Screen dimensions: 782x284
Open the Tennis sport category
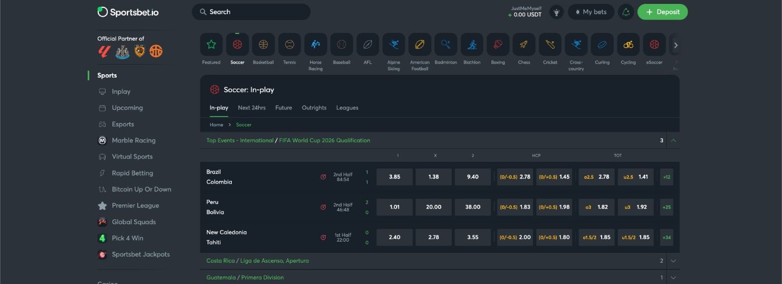click(x=289, y=45)
